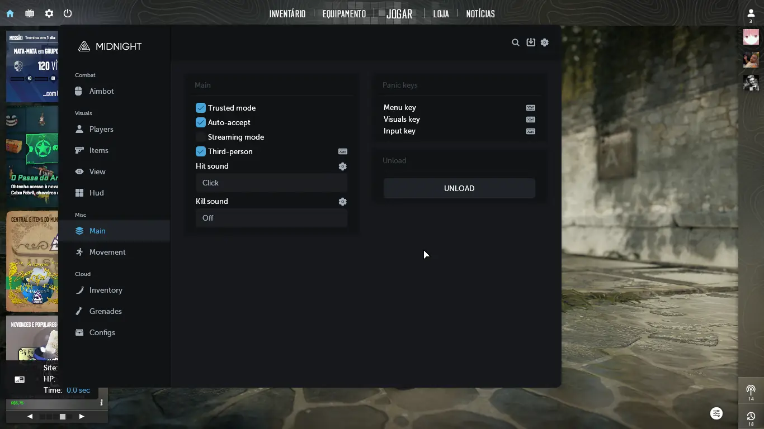The height and width of the screenshot is (429, 764).
Task: Enable the Streaming mode checkbox
Action: [201, 137]
